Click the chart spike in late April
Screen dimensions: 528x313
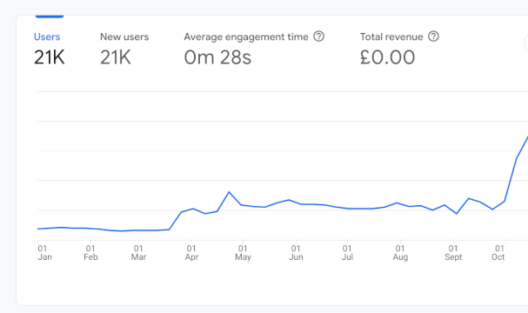pyautogui.click(x=229, y=192)
